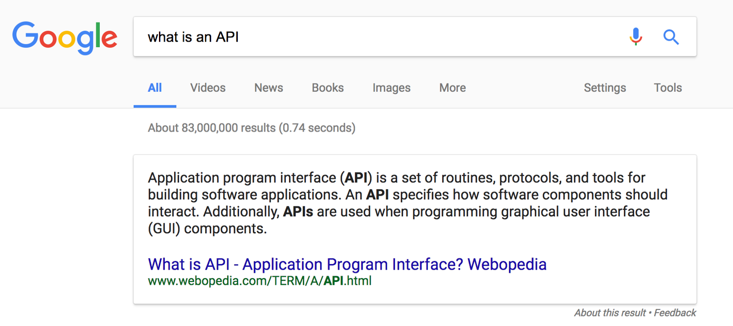Click the snippet's opening 'Application program interface' text
The image size is (733, 326).
coord(242,178)
